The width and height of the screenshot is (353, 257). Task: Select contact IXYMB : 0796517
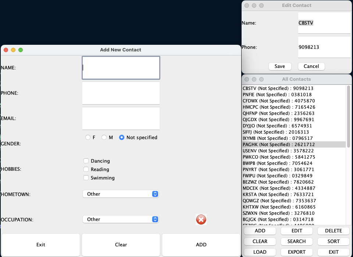tap(294, 138)
